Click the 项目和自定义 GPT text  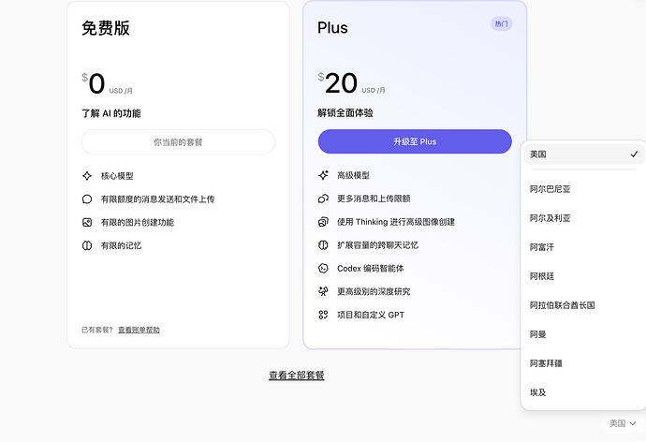pos(371,316)
